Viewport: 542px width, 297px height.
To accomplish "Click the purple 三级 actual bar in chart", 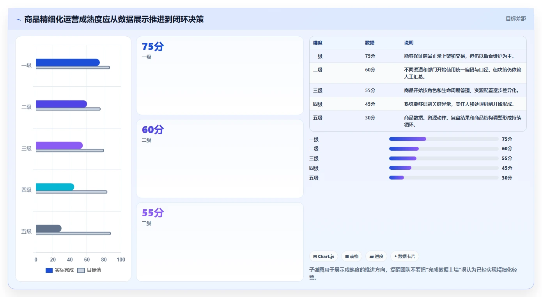I will (59, 146).
